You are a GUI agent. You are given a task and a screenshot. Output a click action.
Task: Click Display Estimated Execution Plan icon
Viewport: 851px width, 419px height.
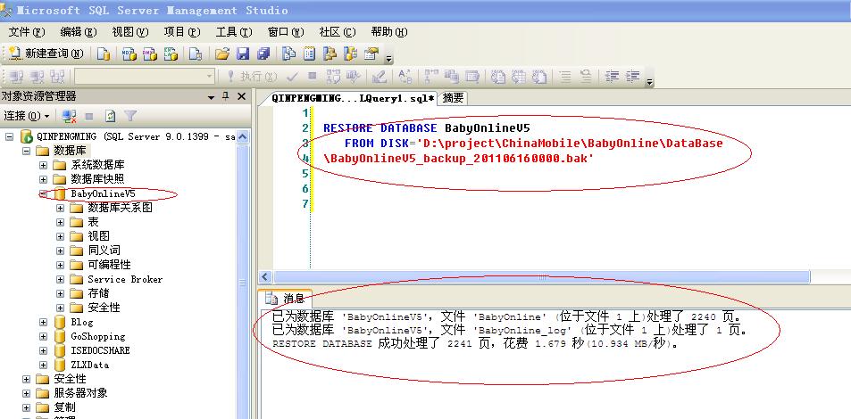click(334, 77)
